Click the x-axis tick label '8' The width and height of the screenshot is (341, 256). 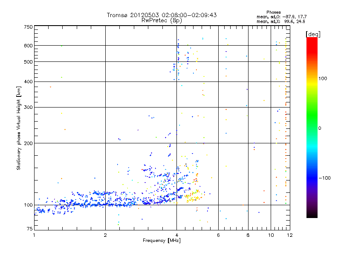tap(248, 235)
